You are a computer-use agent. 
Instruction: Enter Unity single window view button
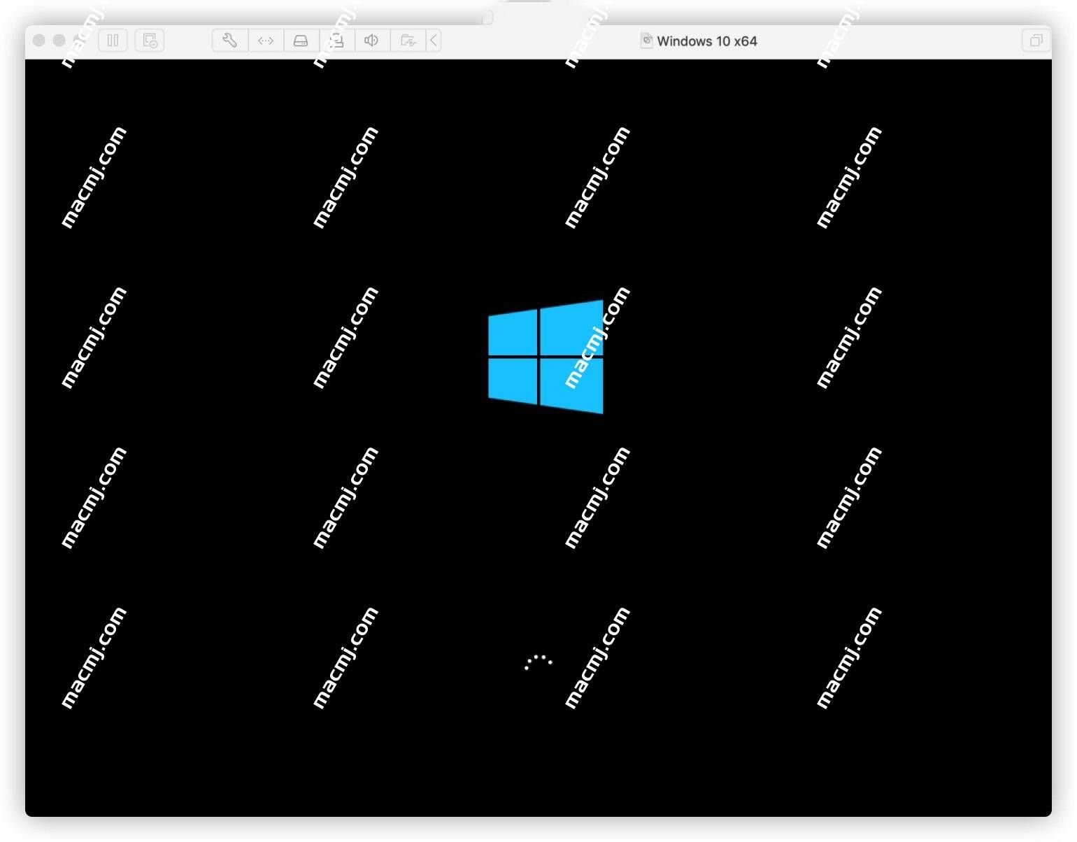coord(1036,41)
